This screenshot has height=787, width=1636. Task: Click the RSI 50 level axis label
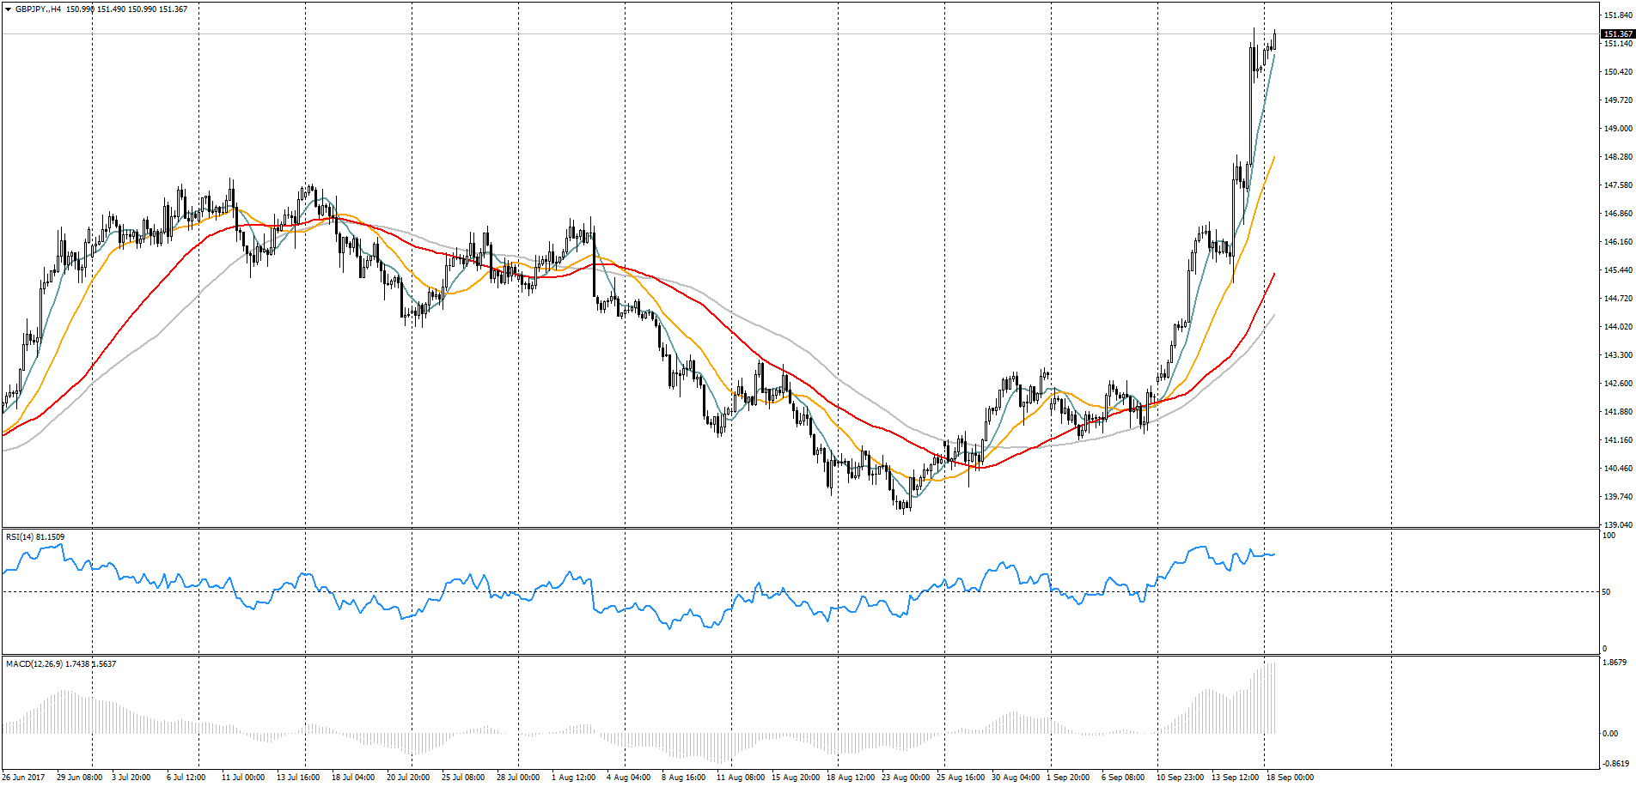click(x=1606, y=592)
